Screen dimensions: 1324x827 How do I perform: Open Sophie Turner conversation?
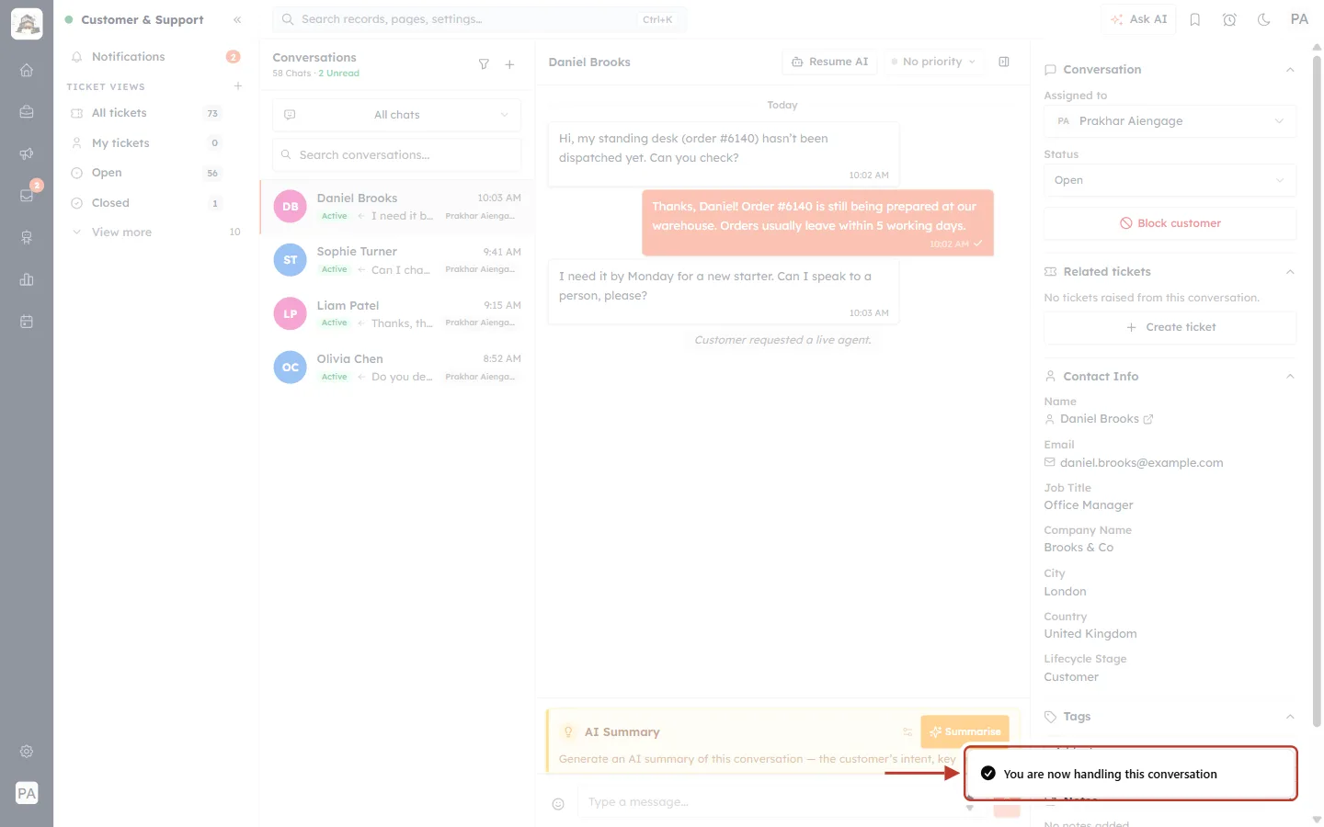click(x=397, y=260)
